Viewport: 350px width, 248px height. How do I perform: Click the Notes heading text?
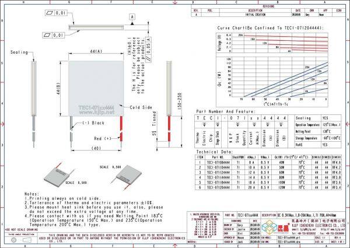[x=32, y=193]
